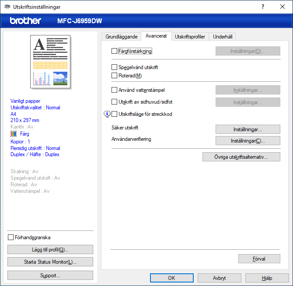Click 'Utskriftskvalitet : Normal' text

(x=35, y=108)
